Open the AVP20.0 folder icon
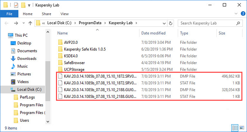Image resolution: width=247 pixels, height=132 pixels. pos(60,42)
